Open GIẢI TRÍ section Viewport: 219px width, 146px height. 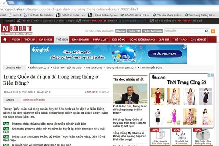(x=164, y=39)
